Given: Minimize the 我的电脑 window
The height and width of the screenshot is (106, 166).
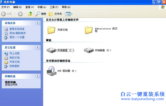Looking at the screenshot, I should pyautogui.click(x=155, y=2).
